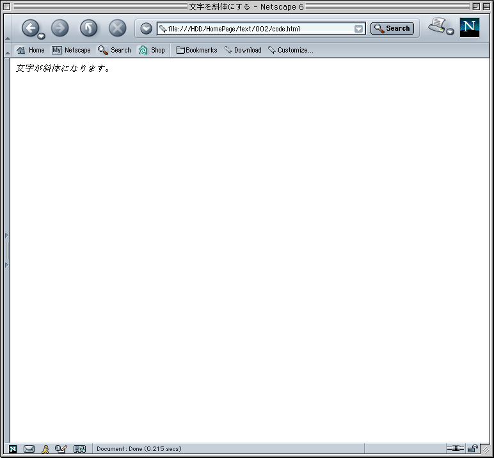Screen dimensions: 494x458
Task: Click the Netscape N logo throbber
Action: [470, 28]
